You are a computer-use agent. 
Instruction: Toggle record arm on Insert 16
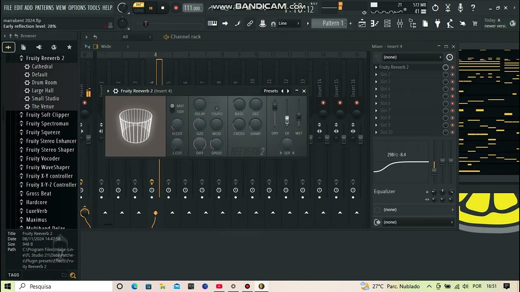(357, 103)
